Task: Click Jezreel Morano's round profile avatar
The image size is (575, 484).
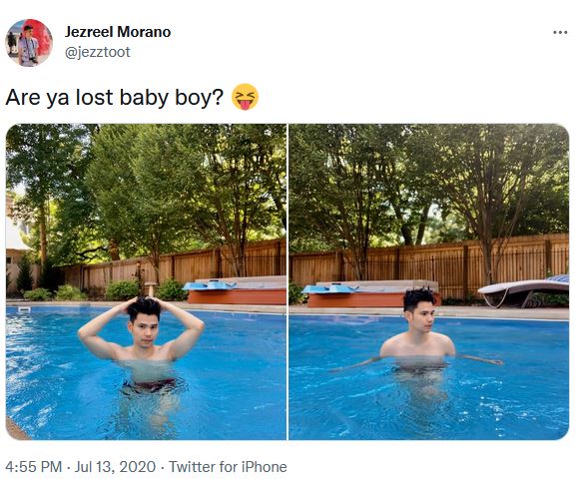Action: coord(29,43)
